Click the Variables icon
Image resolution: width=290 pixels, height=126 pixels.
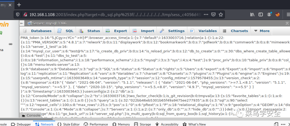tap(192, 31)
